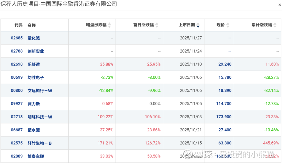This screenshot has width=282, height=163.
Task: Select listing date 2025/11/10
Action: [x=191, y=64]
